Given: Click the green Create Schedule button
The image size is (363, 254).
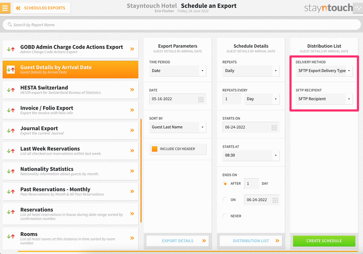Looking at the screenshot, I should [324, 241].
